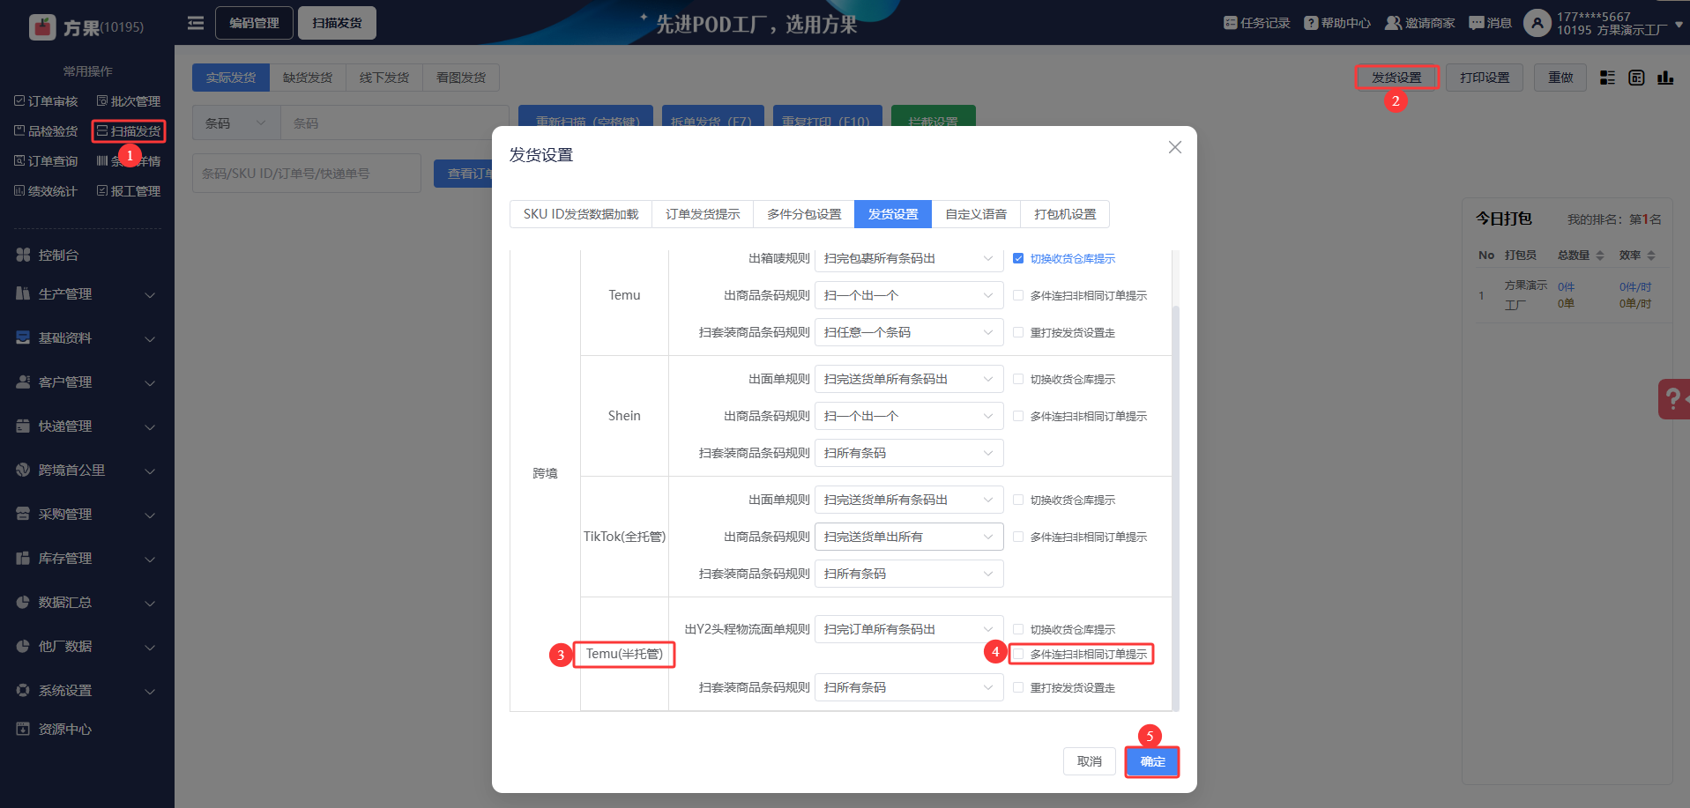
Task: Open the bar chart statistics icon
Action: (x=1664, y=78)
